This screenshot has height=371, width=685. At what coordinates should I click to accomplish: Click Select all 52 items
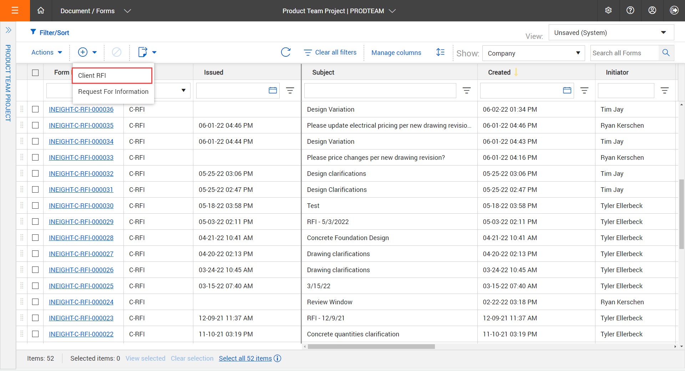point(245,358)
